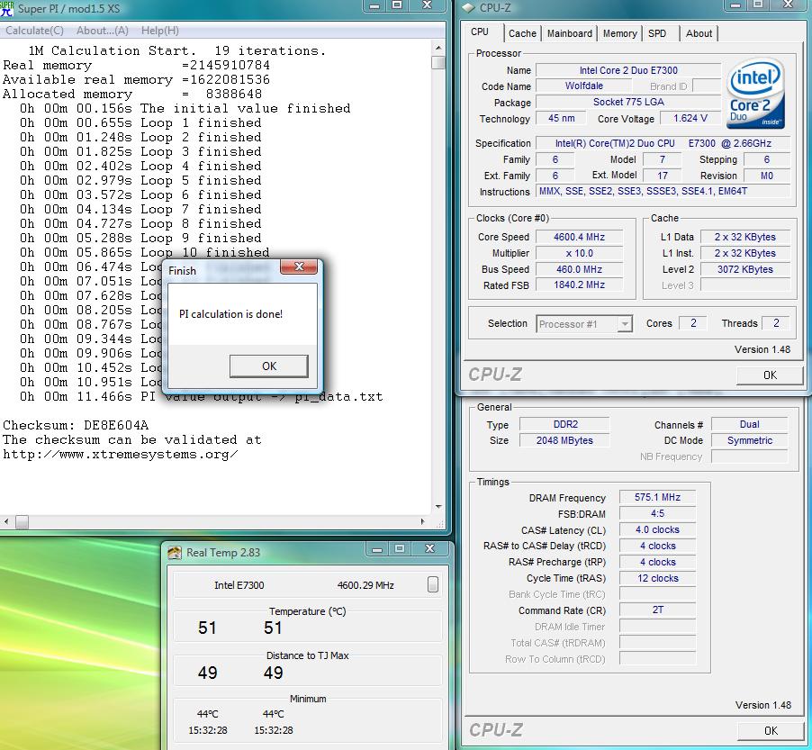Open the Calculate(C) menu
Screen dimensions: 812x750
pos(34,31)
